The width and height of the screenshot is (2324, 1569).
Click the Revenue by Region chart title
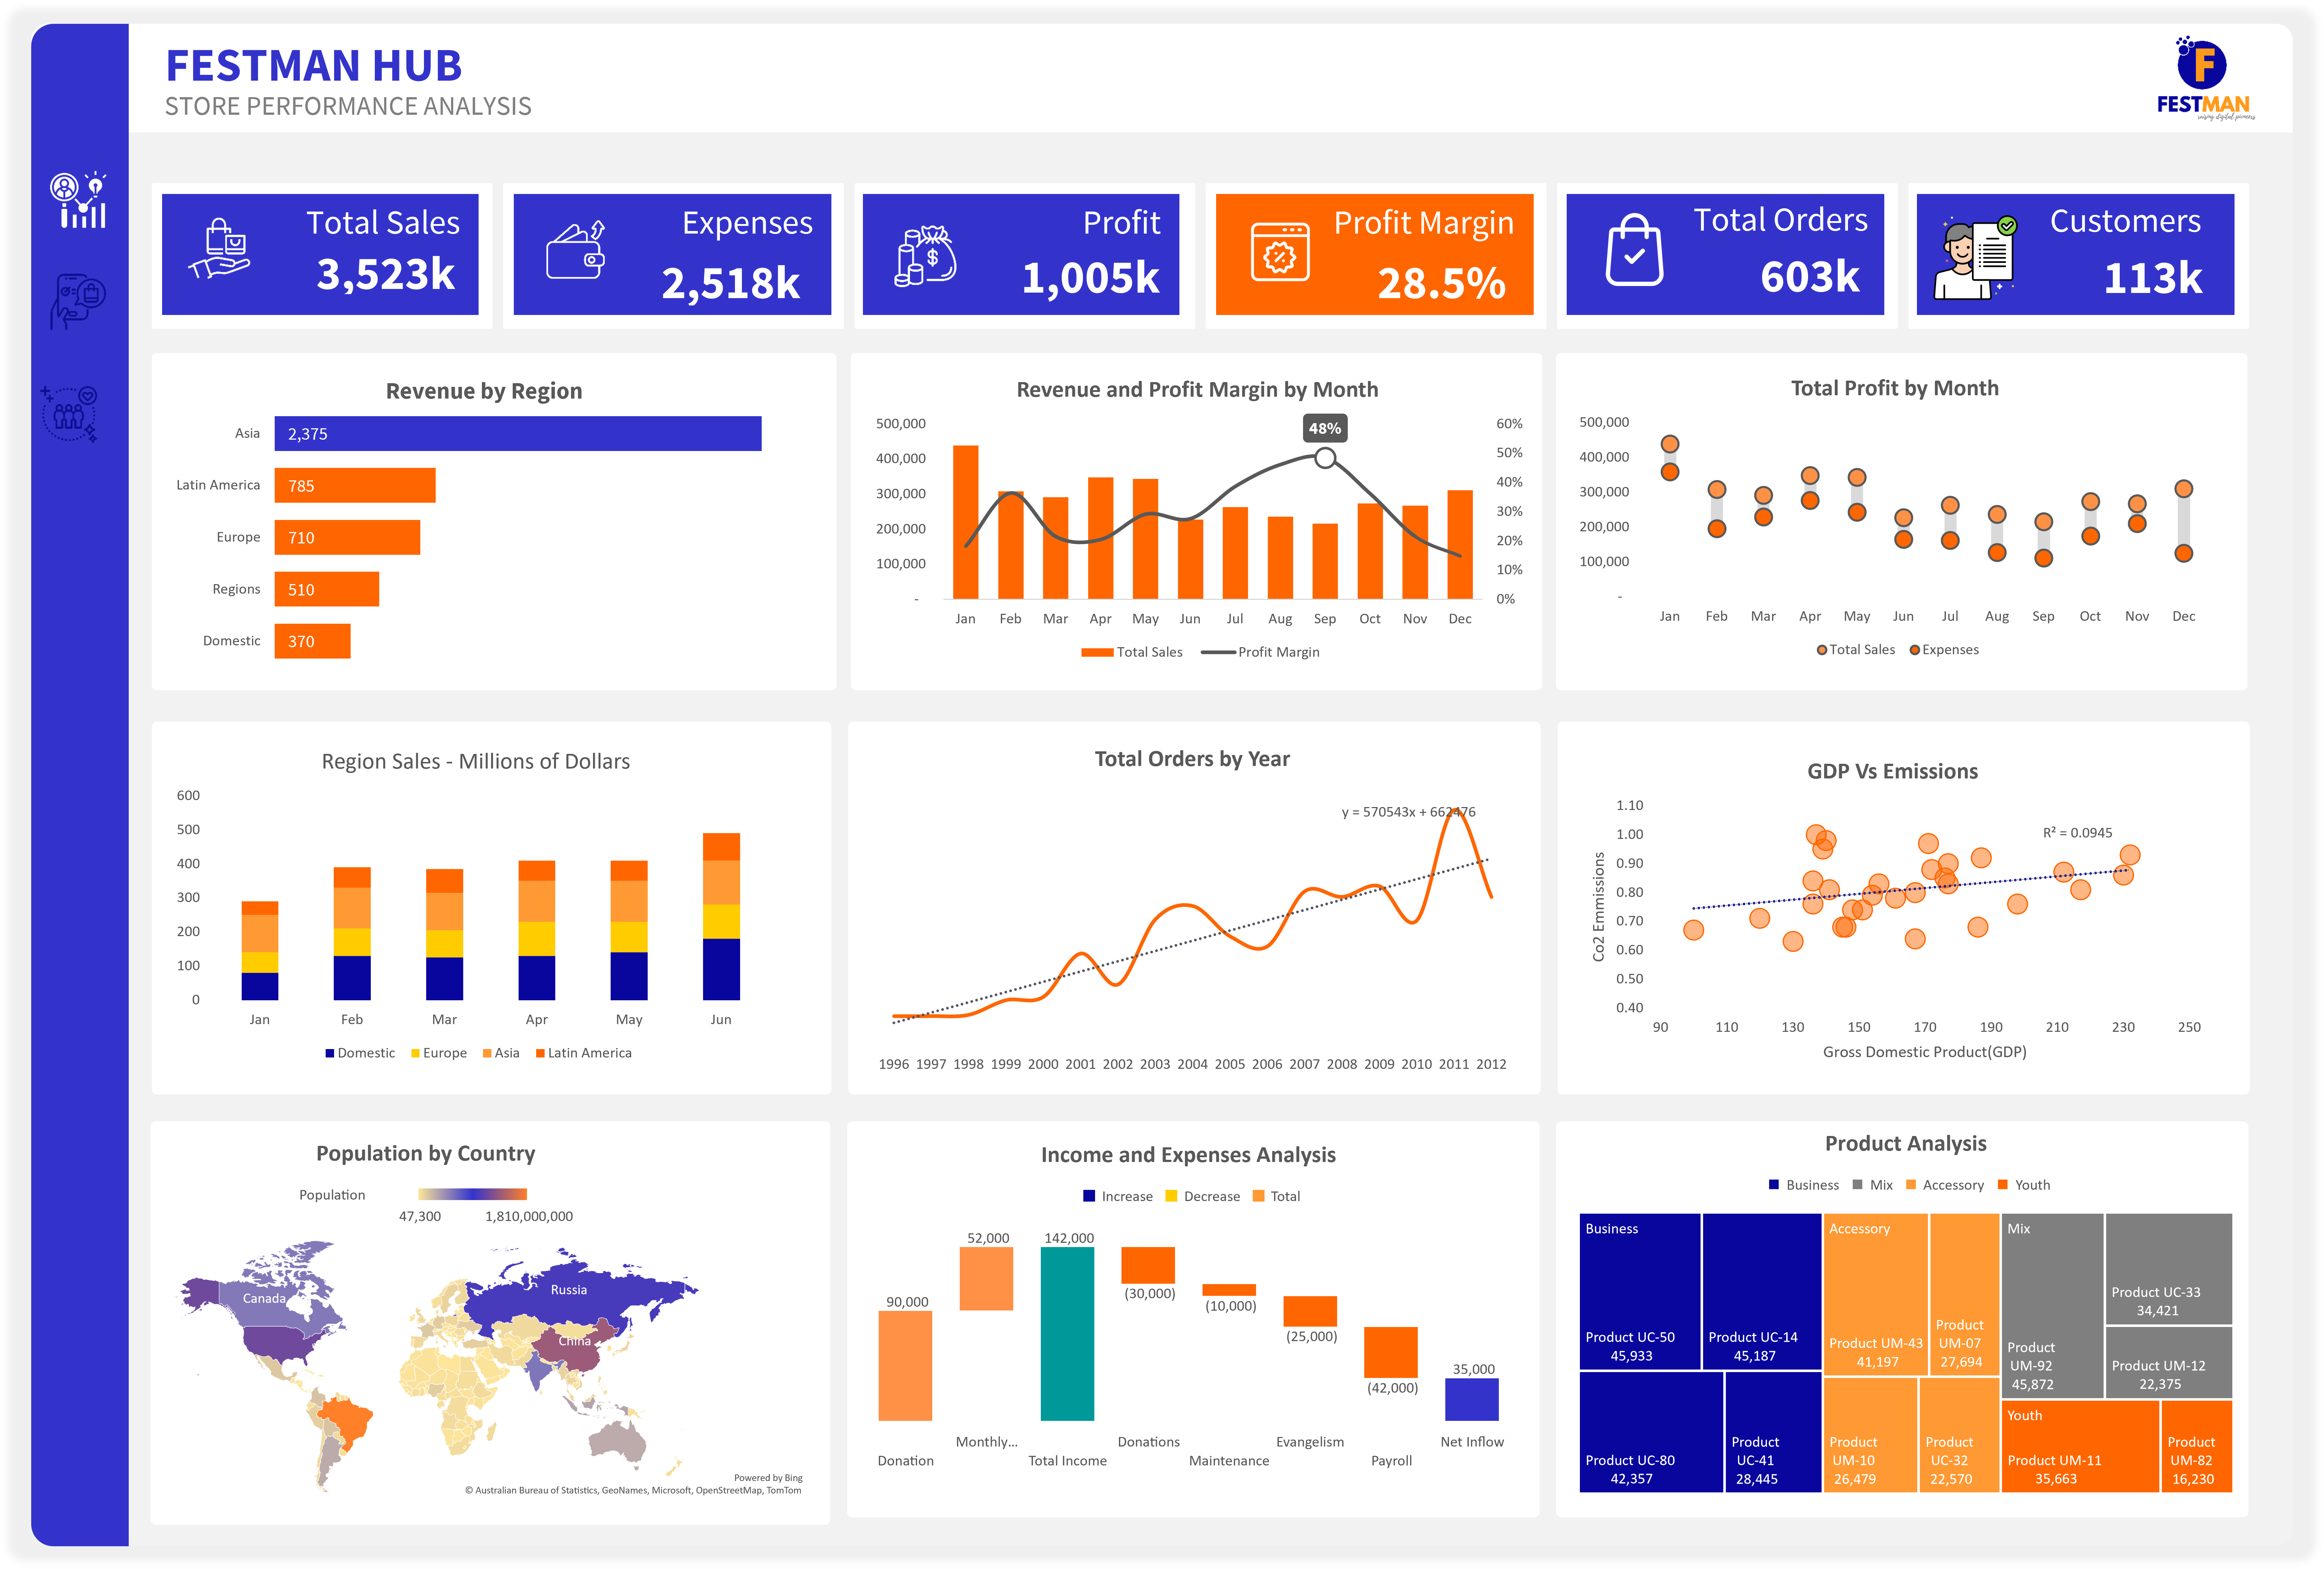coord(484,391)
